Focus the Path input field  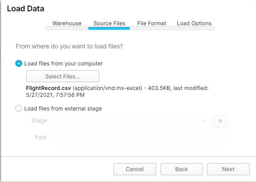(x=139, y=138)
